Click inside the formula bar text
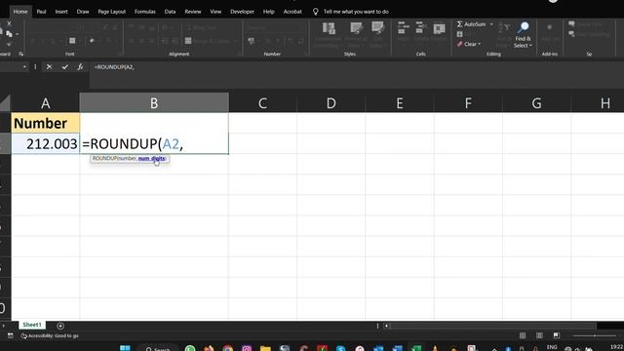Viewport: 624px width, 351px height. pos(114,67)
